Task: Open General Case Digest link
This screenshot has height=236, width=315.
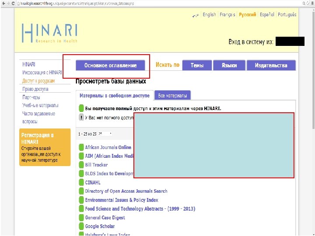Action: tap(105, 218)
